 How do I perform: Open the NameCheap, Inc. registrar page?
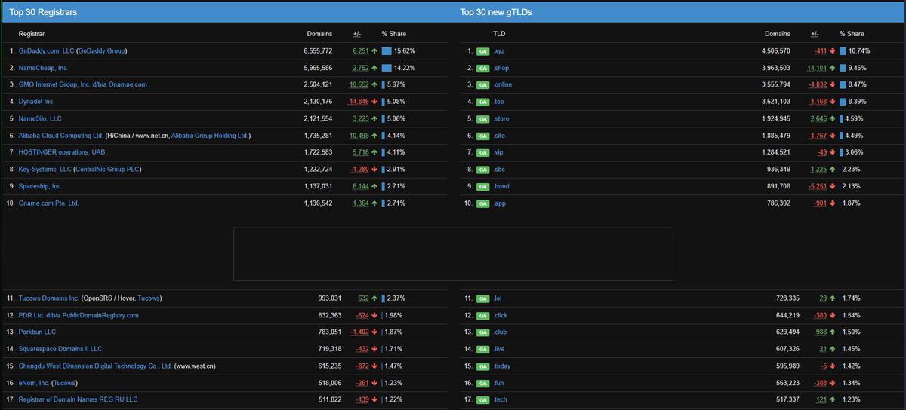click(x=43, y=68)
